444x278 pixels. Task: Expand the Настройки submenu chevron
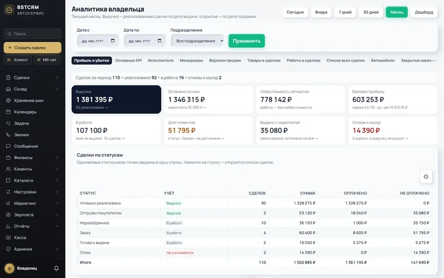57,192
